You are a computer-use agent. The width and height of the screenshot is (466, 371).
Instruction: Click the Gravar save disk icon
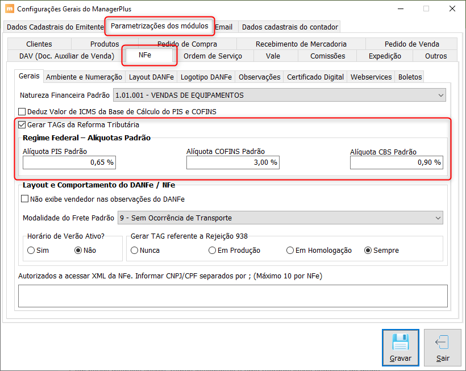(401, 343)
